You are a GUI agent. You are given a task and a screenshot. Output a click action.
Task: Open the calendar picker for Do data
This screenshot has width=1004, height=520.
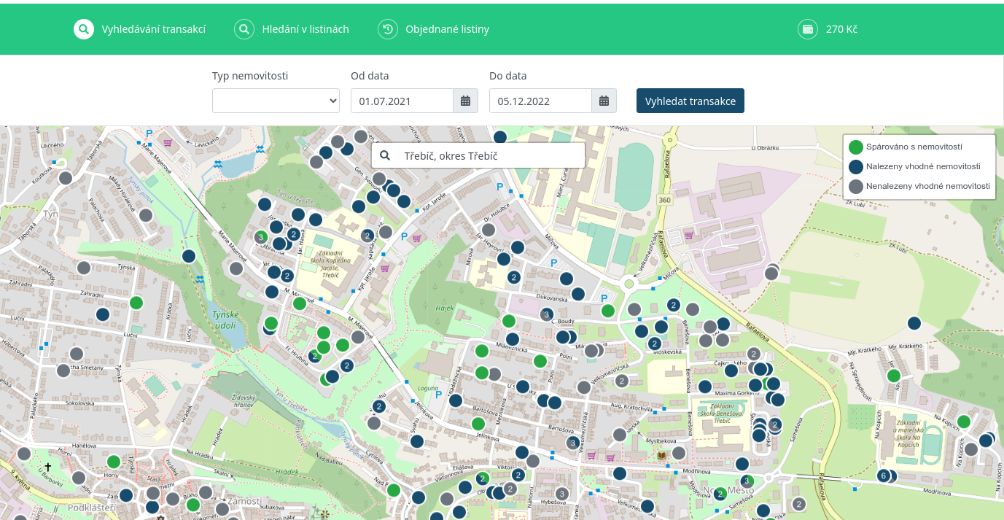tap(604, 101)
